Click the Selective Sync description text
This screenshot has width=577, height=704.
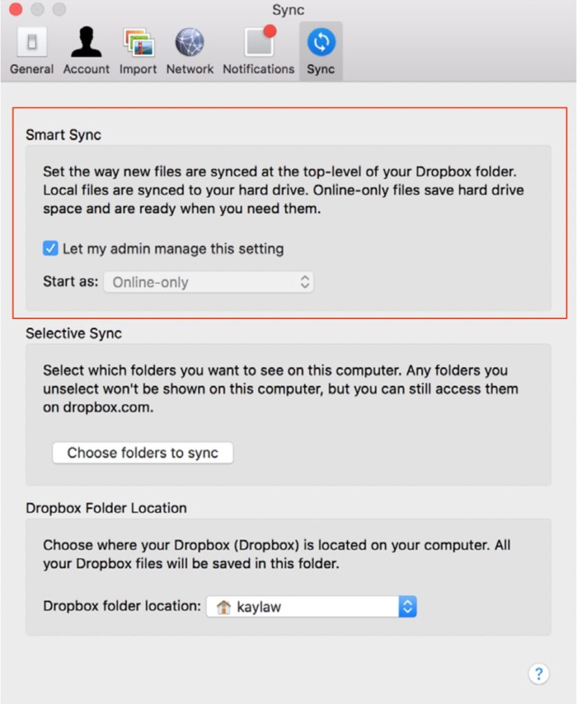275,388
